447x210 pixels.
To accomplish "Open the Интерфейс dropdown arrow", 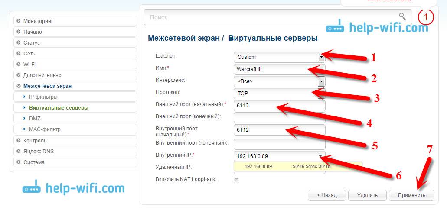I will 322,81.
